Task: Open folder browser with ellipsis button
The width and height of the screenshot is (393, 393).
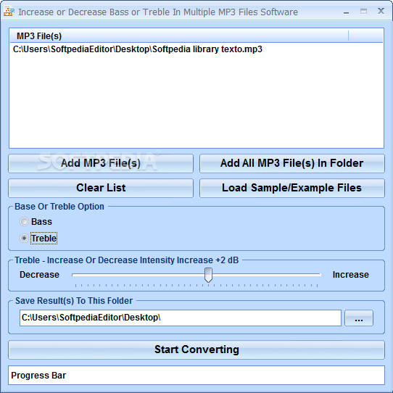Action: coord(359,318)
